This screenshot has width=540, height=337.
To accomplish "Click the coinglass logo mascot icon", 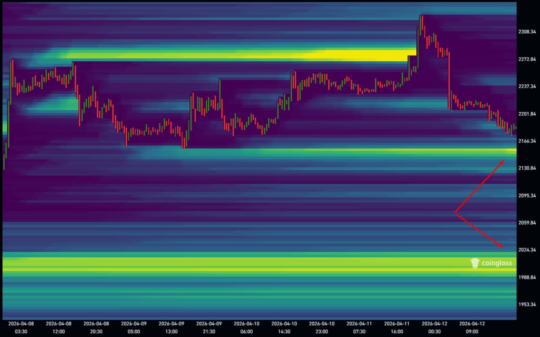I will click(x=475, y=263).
